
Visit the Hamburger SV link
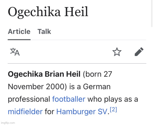pyautogui.click(x=82, y=111)
